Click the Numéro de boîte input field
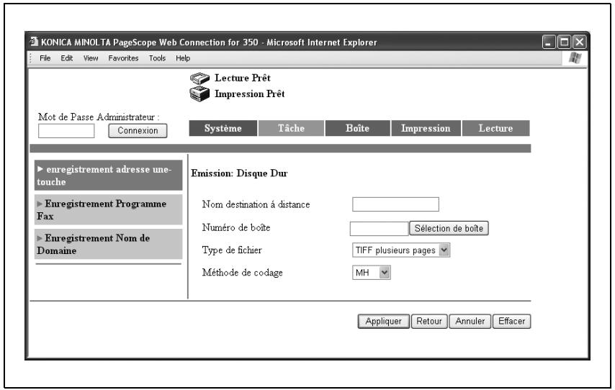 point(379,229)
